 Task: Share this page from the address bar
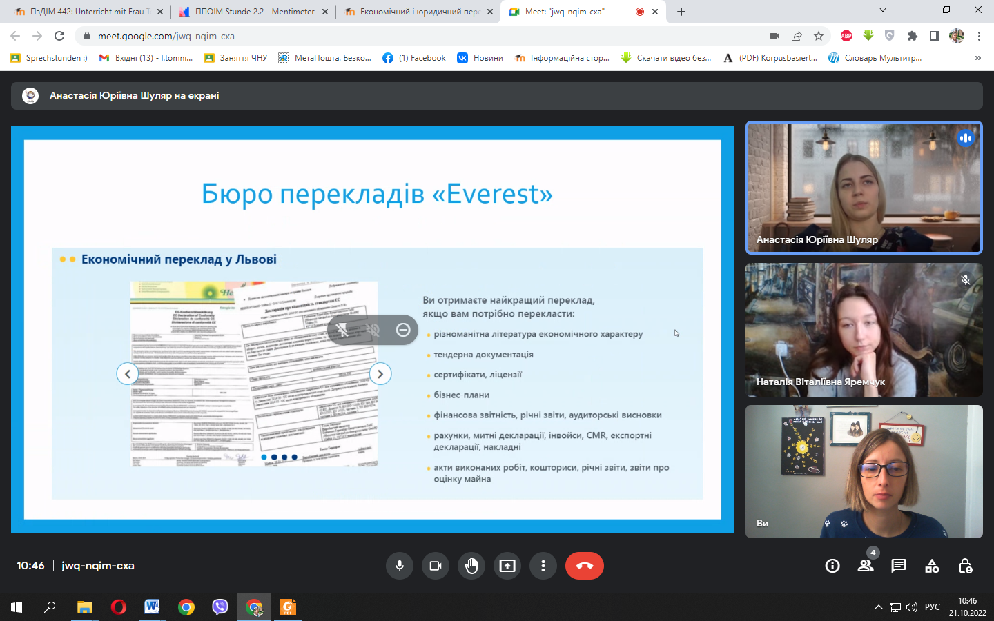click(797, 36)
